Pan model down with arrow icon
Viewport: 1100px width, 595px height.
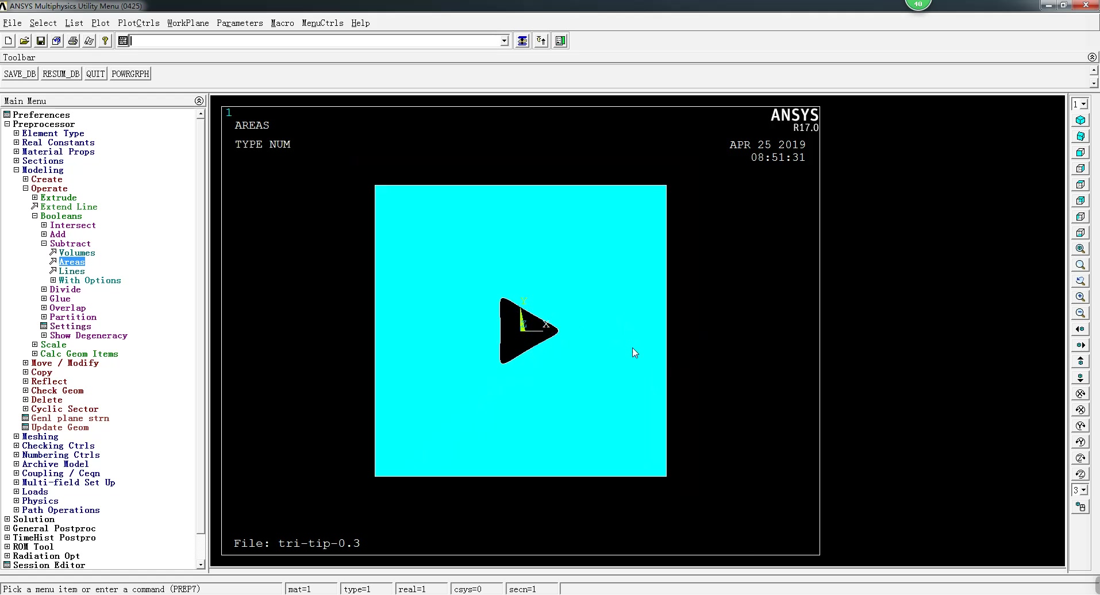coord(1080,378)
